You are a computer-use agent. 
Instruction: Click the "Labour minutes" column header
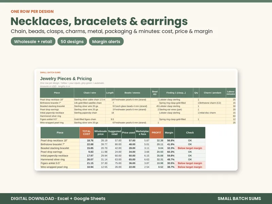[x=231, y=93]
